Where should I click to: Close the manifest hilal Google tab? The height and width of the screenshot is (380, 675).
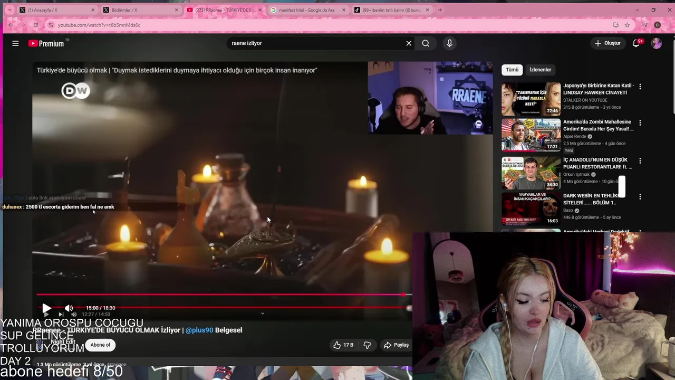344,10
